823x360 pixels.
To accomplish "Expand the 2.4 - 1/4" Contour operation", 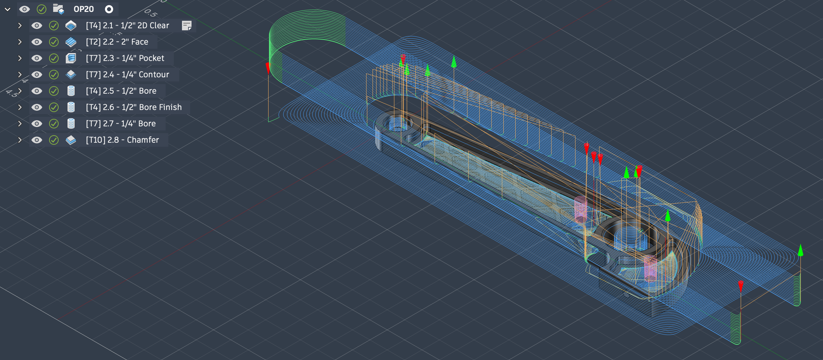I will coord(20,75).
